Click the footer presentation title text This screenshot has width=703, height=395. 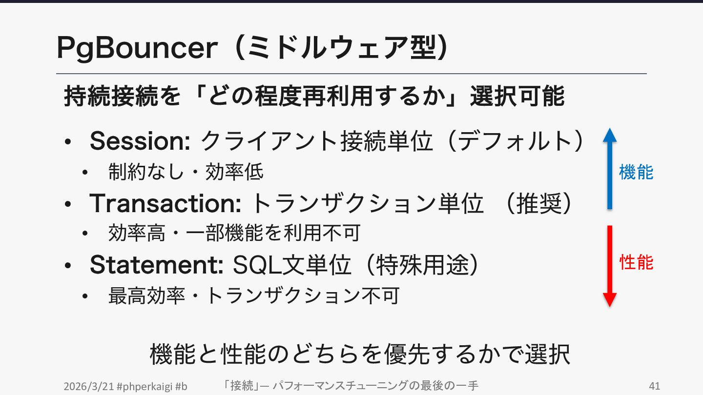coord(350,386)
